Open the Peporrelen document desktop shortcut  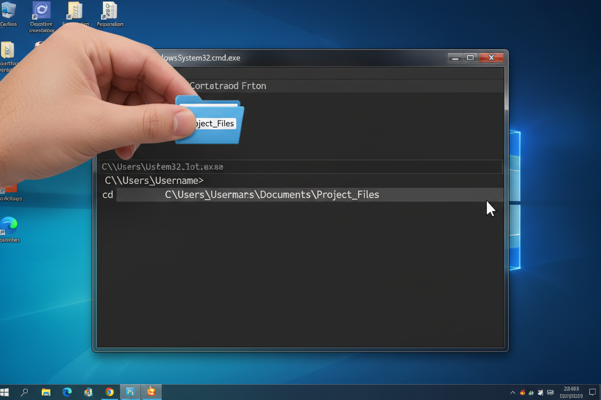(x=110, y=12)
